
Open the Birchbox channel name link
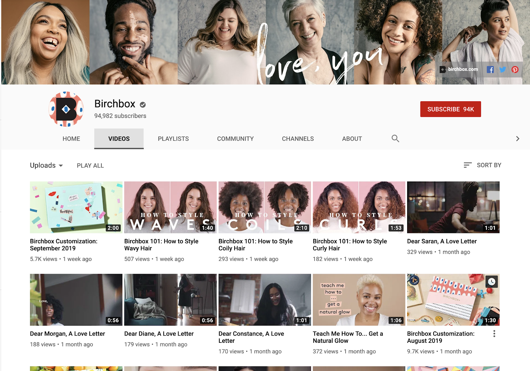tap(115, 104)
